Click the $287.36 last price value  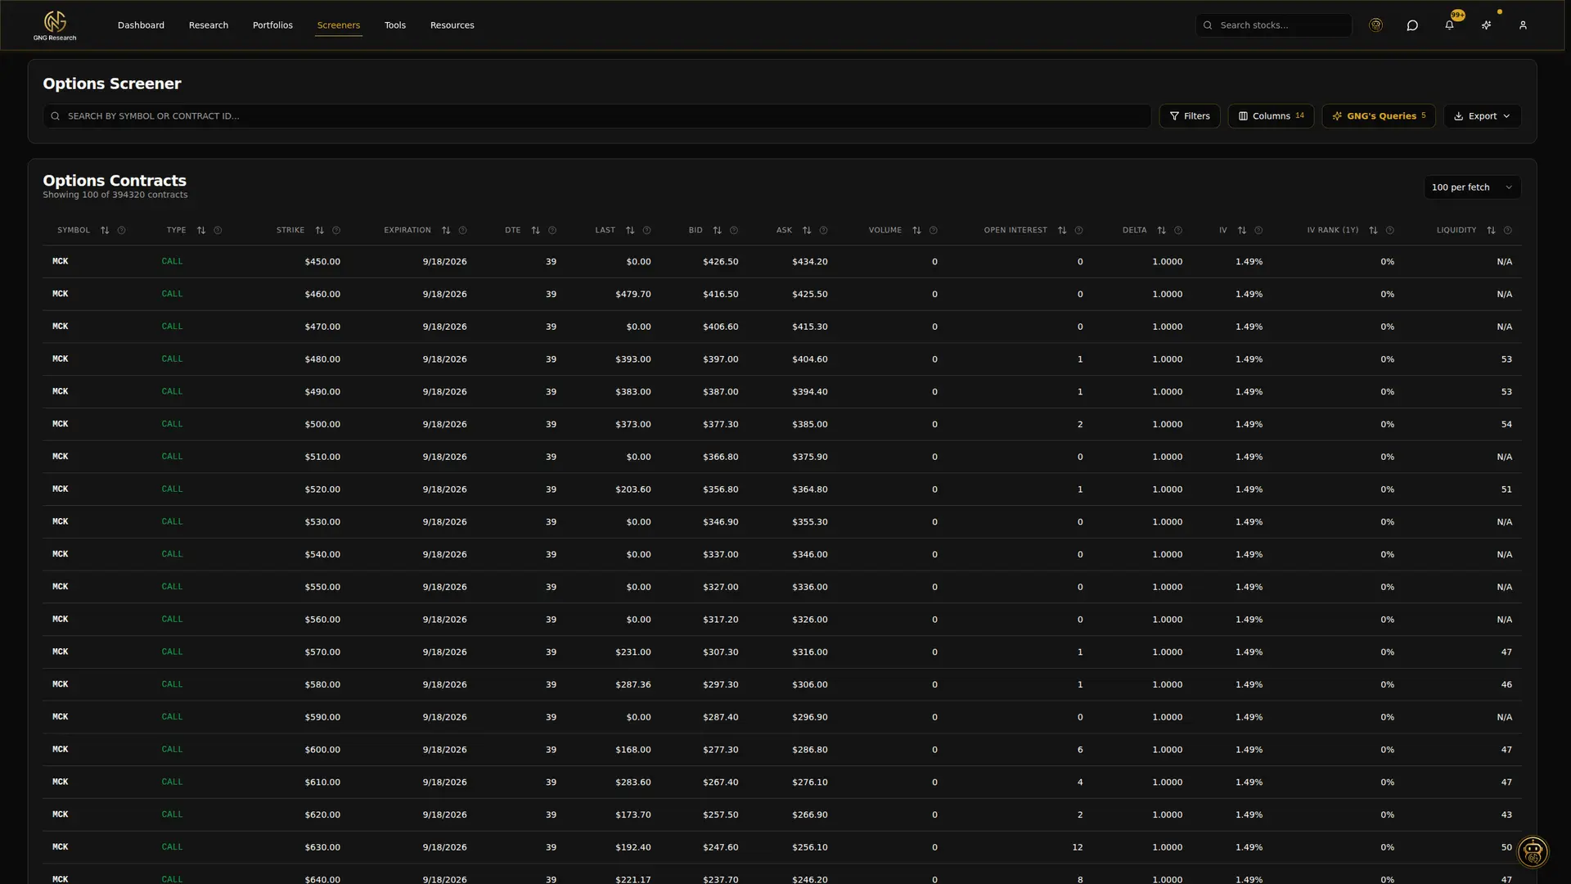(x=633, y=685)
